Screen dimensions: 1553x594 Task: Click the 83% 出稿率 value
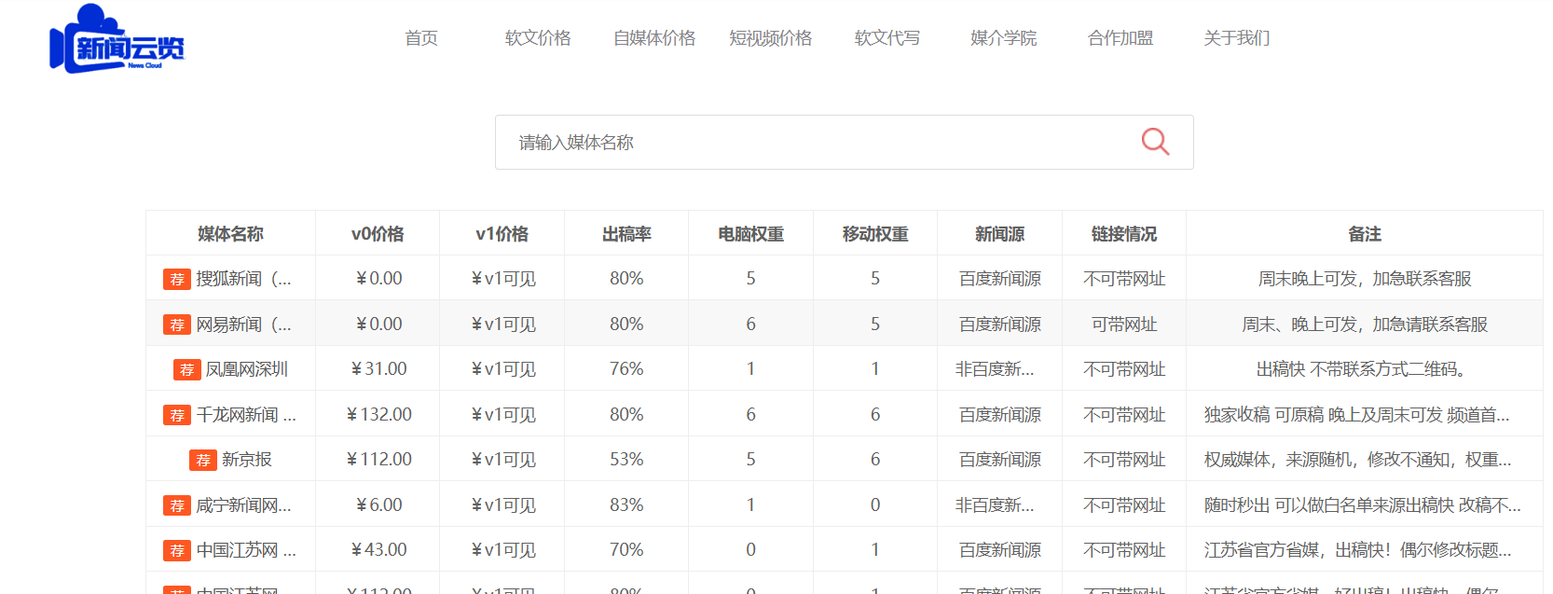(626, 505)
